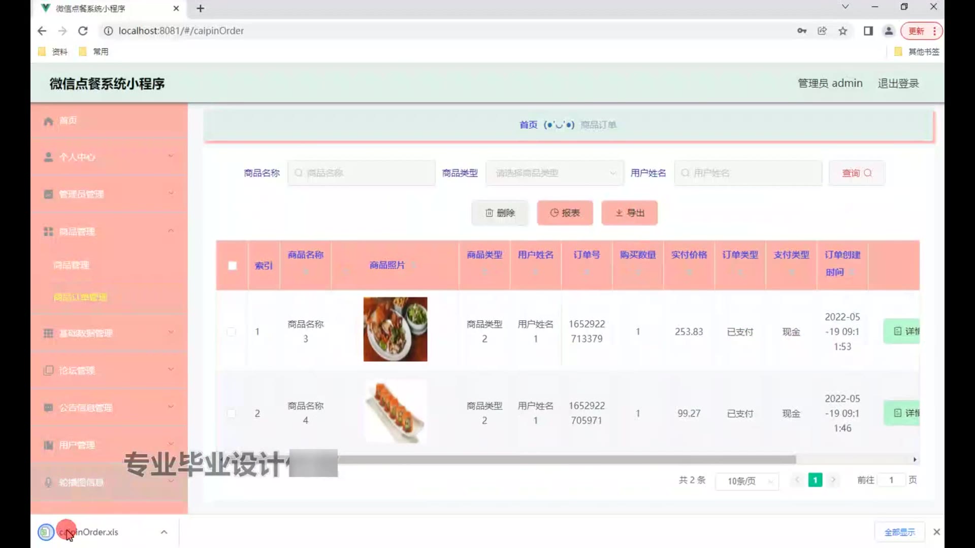Open the 常用 bookmarks folder

click(x=94, y=51)
